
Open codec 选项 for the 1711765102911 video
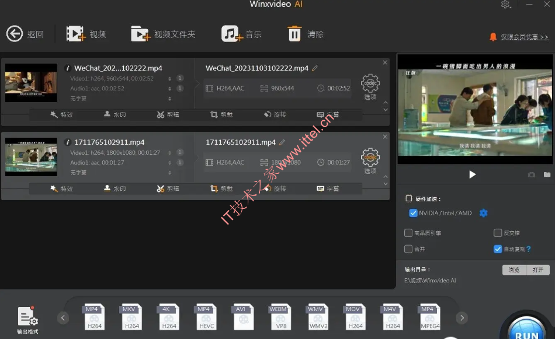click(x=370, y=161)
